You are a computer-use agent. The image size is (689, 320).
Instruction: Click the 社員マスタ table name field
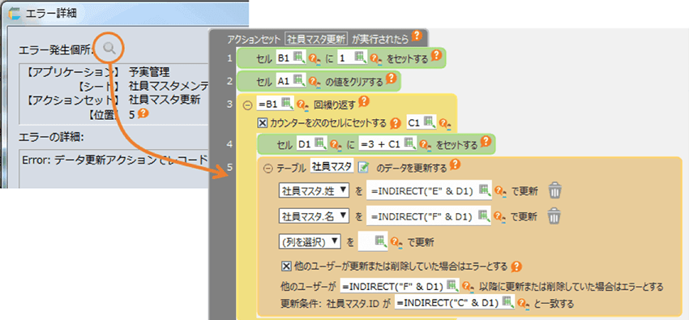pos(332,166)
